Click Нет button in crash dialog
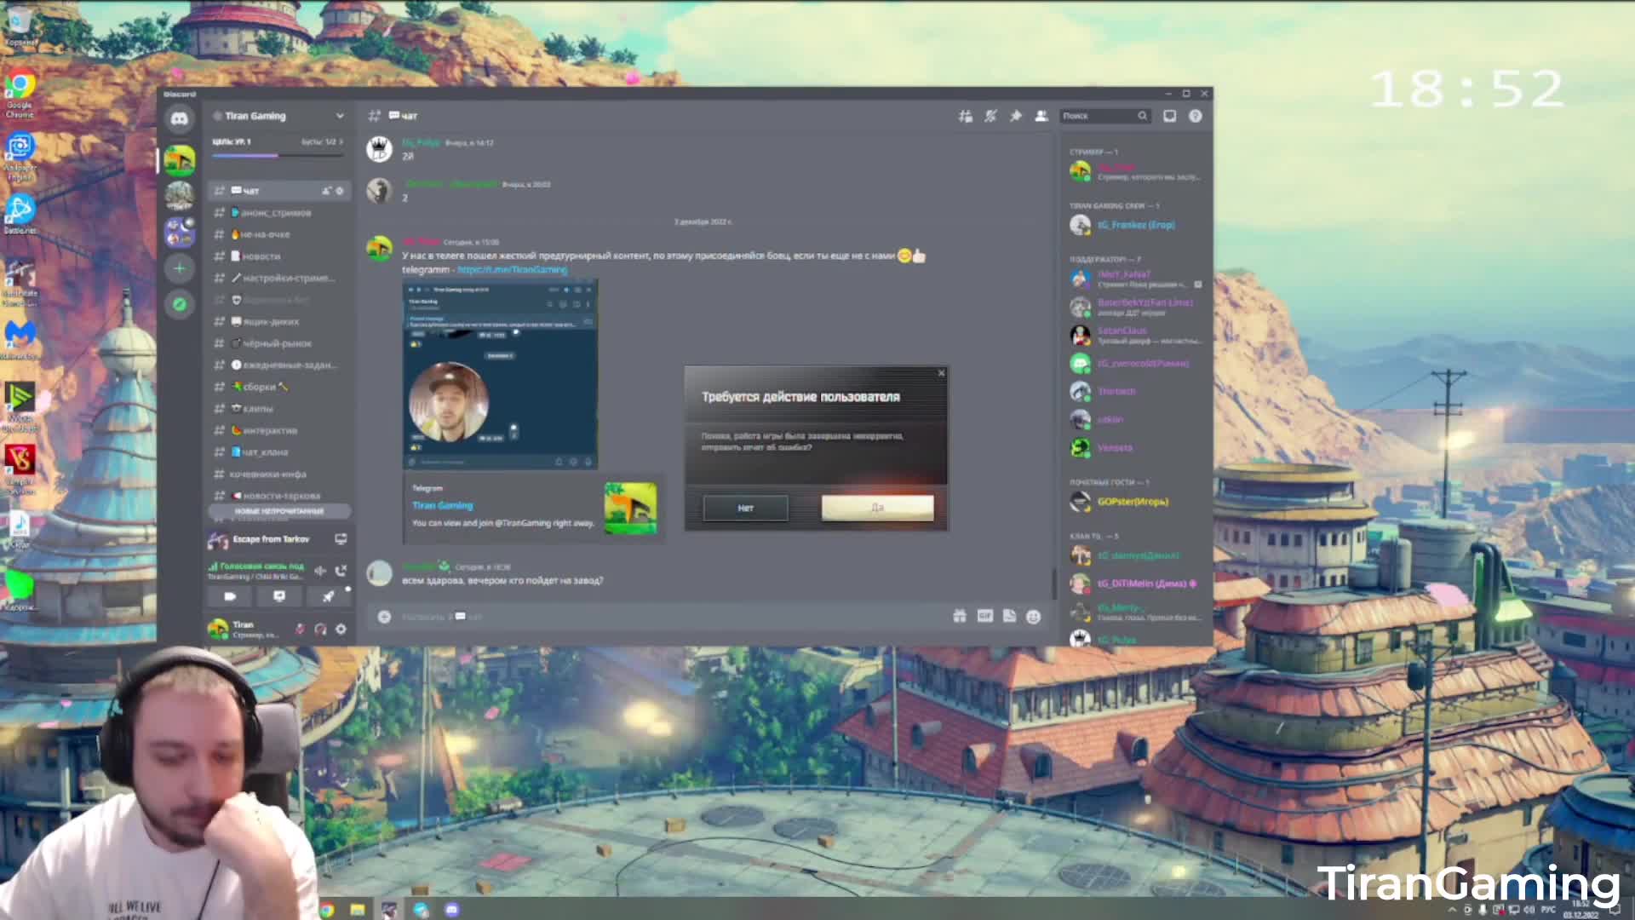Viewport: 1635px width, 920px height. (745, 508)
